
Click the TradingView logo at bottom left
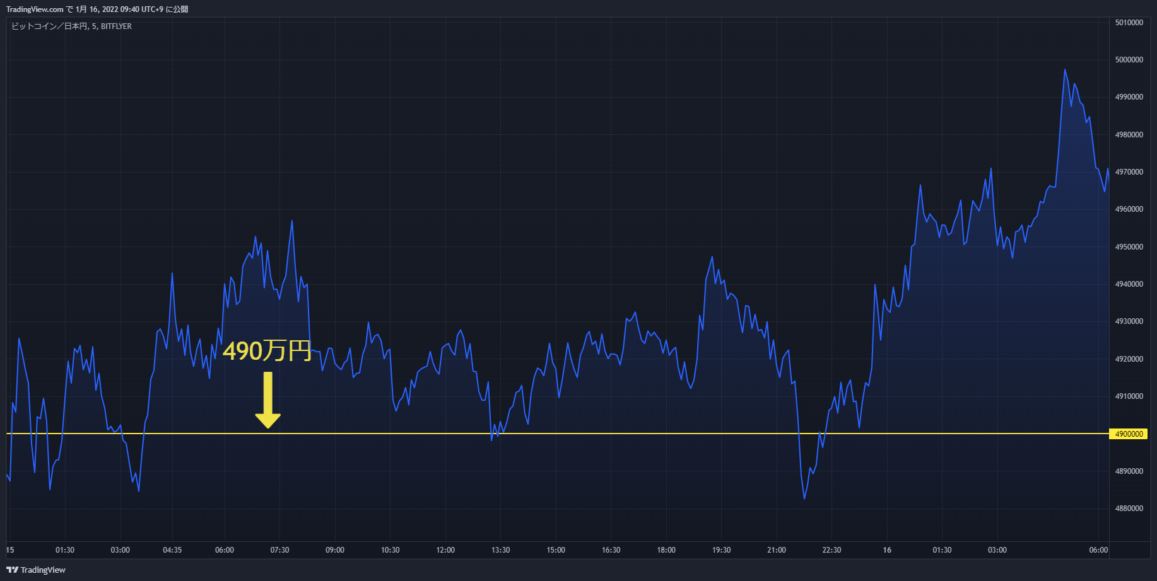pos(36,570)
